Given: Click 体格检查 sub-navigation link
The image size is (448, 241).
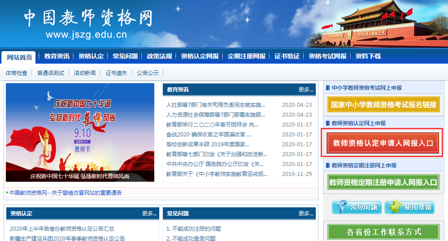Looking at the screenshot, I should tap(16, 73).
